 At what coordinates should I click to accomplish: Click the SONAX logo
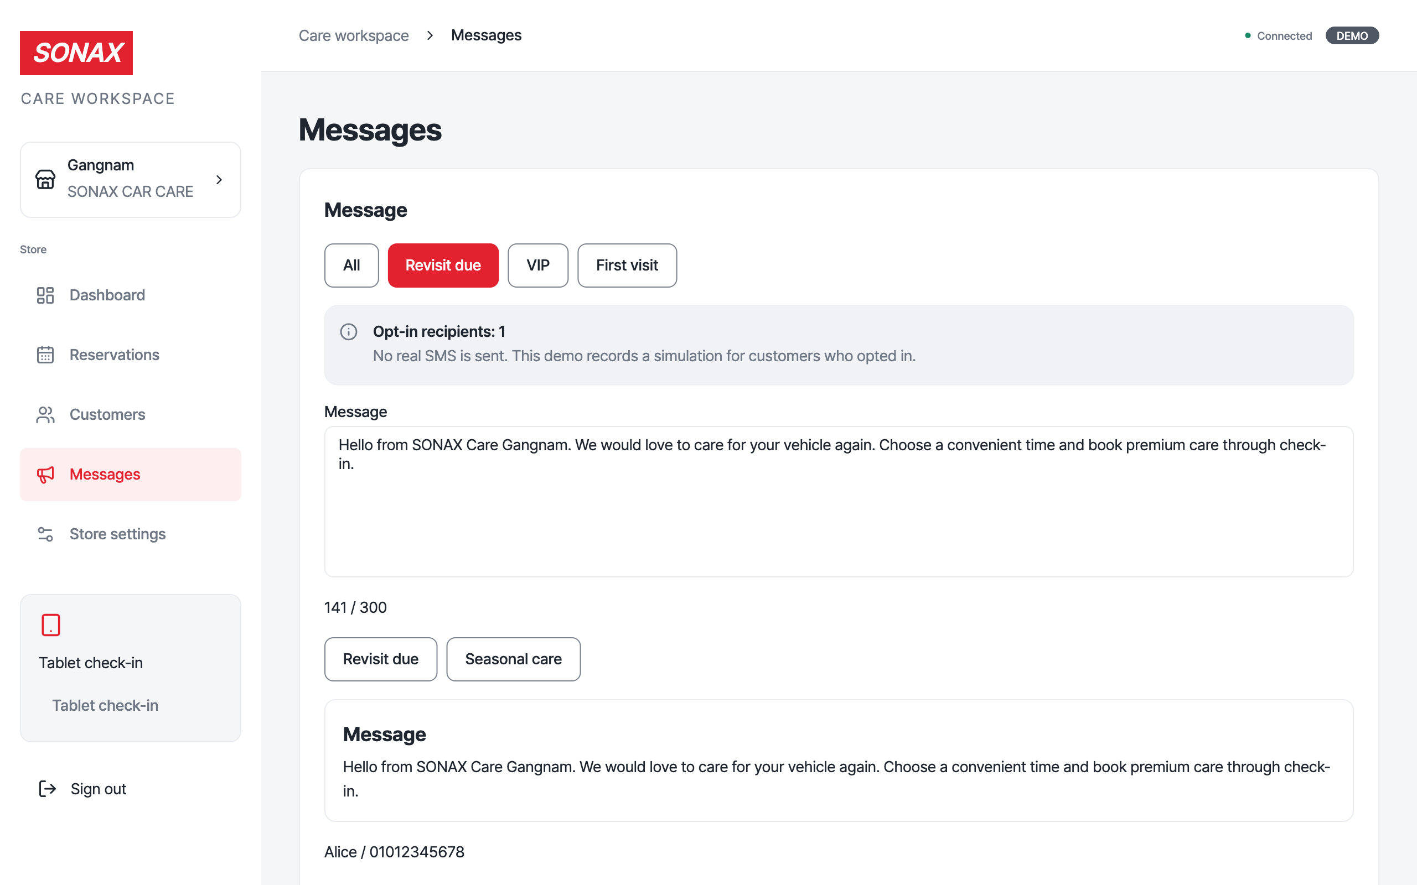tap(76, 53)
